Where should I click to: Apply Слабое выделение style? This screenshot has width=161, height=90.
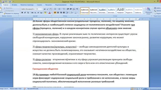138,11
